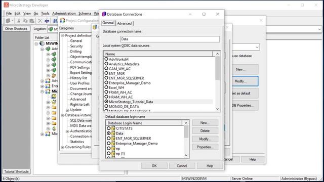Collapse Database instances category node
324x182 pixels.
62,115
